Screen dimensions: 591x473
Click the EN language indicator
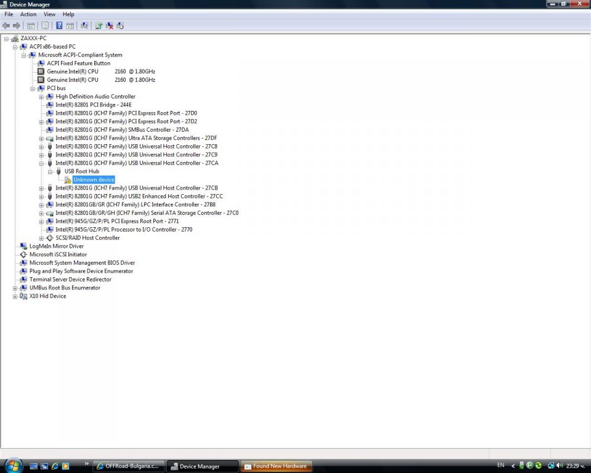[501, 465]
